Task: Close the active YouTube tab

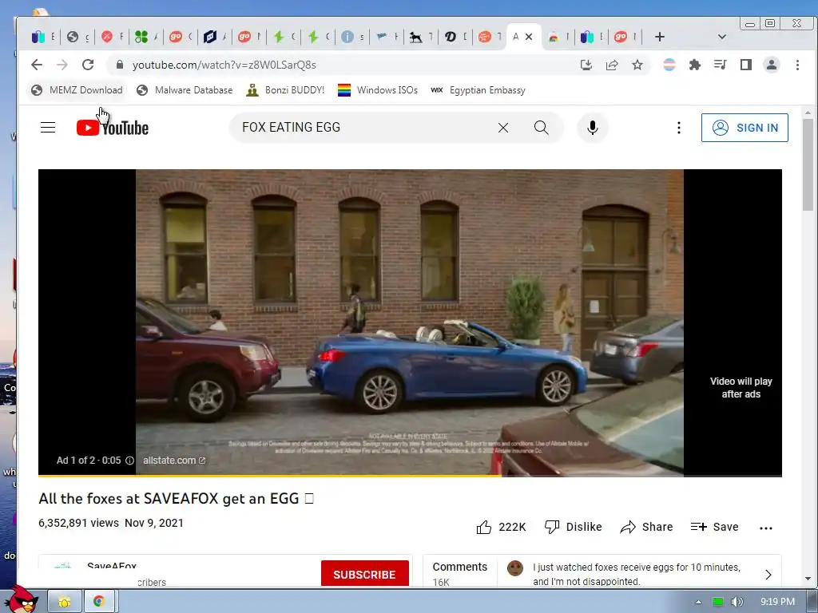Action: tap(529, 37)
